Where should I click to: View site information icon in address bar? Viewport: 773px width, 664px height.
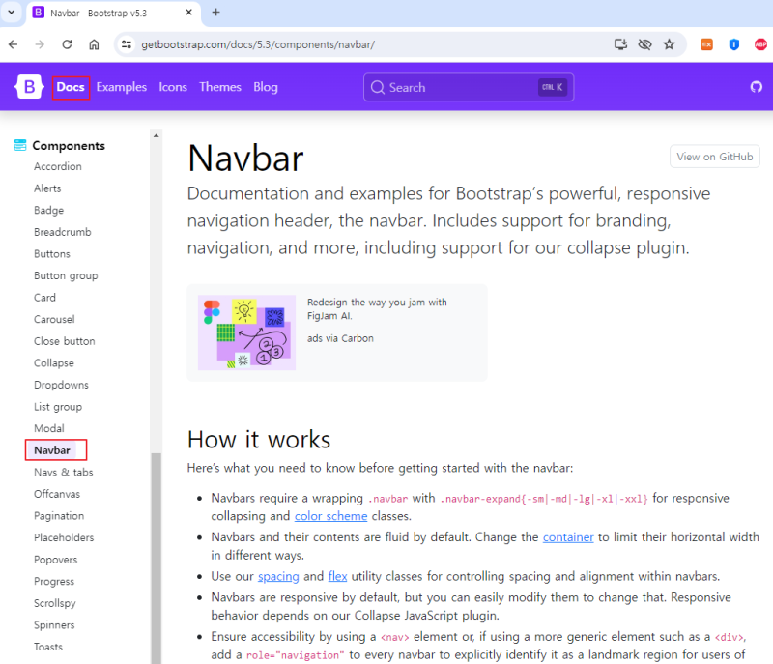(127, 44)
